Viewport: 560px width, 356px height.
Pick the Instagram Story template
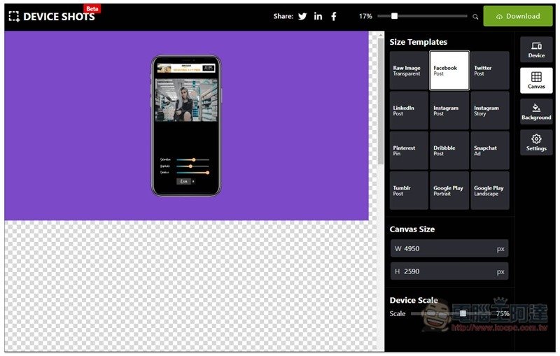point(489,111)
